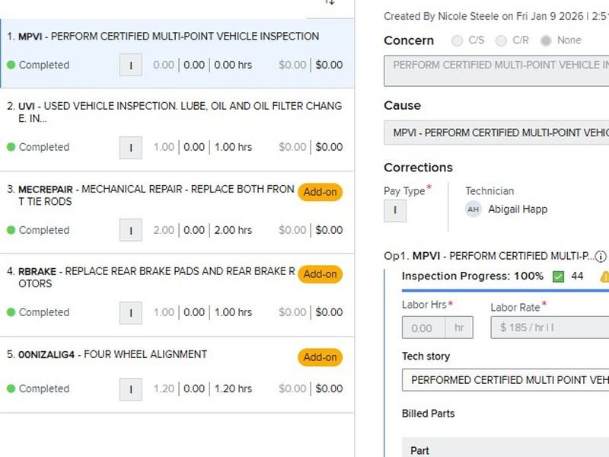
Task: Select the None concern radio button
Action: pyautogui.click(x=546, y=40)
